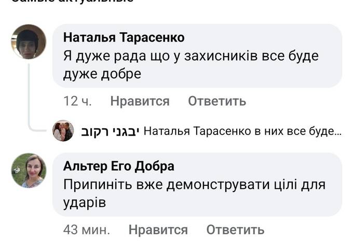Reply to Альтер Его Добра via Ответить
The image size is (353, 243).
coord(235,230)
